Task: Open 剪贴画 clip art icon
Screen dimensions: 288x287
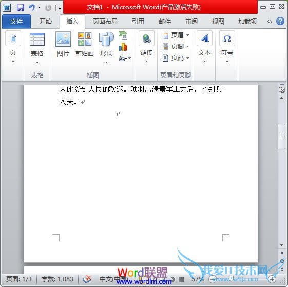Action: pyautogui.click(x=85, y=39)
